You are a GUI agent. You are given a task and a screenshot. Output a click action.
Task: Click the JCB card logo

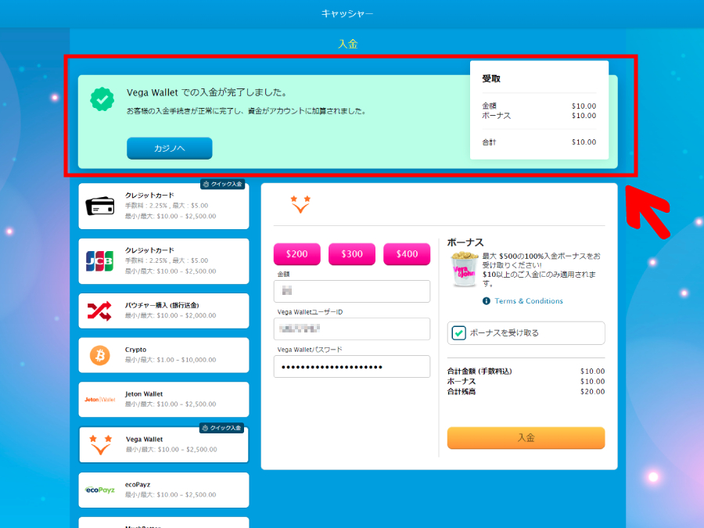(99, 261)
